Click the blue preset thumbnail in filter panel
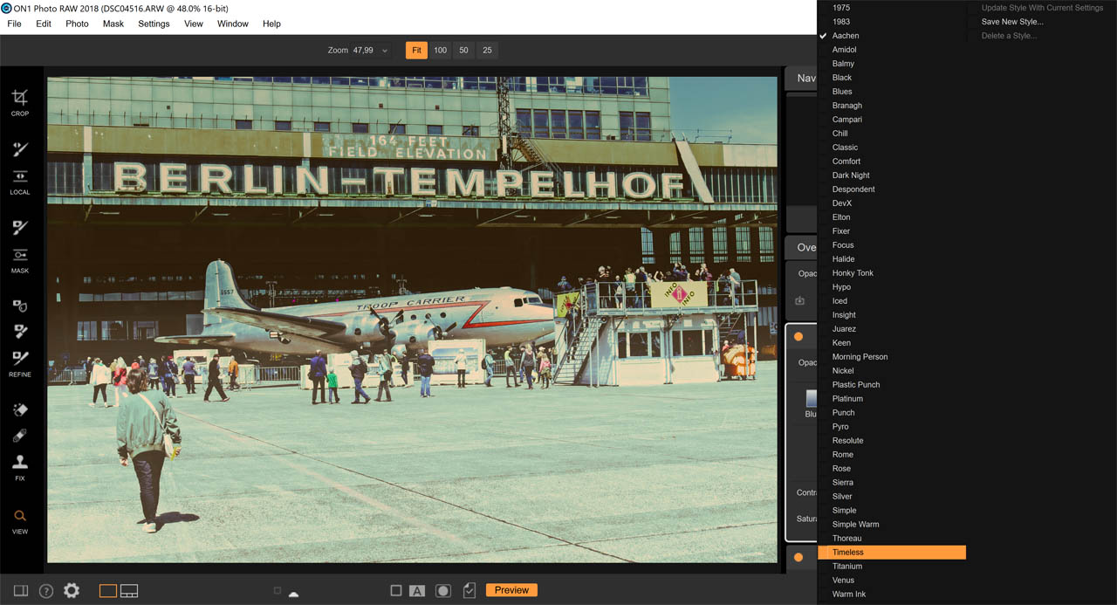 coord(811,399)
